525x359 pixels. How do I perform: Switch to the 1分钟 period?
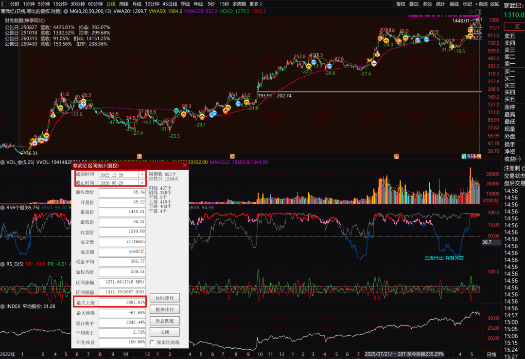(29, 4)
